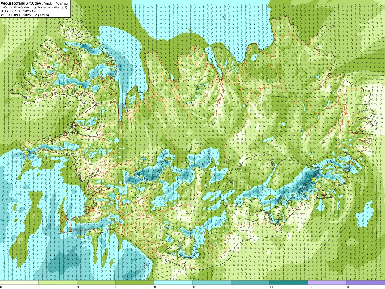
Task: Click the legend value 18
Action: 348,287
